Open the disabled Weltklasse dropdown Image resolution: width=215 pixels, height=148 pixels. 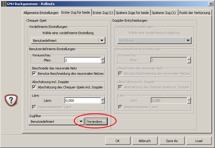click(154, 41)
